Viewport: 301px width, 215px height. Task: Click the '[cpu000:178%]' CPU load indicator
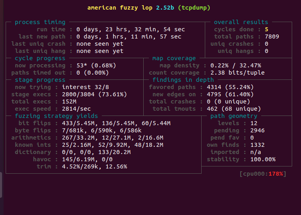(x=263, y=174)
